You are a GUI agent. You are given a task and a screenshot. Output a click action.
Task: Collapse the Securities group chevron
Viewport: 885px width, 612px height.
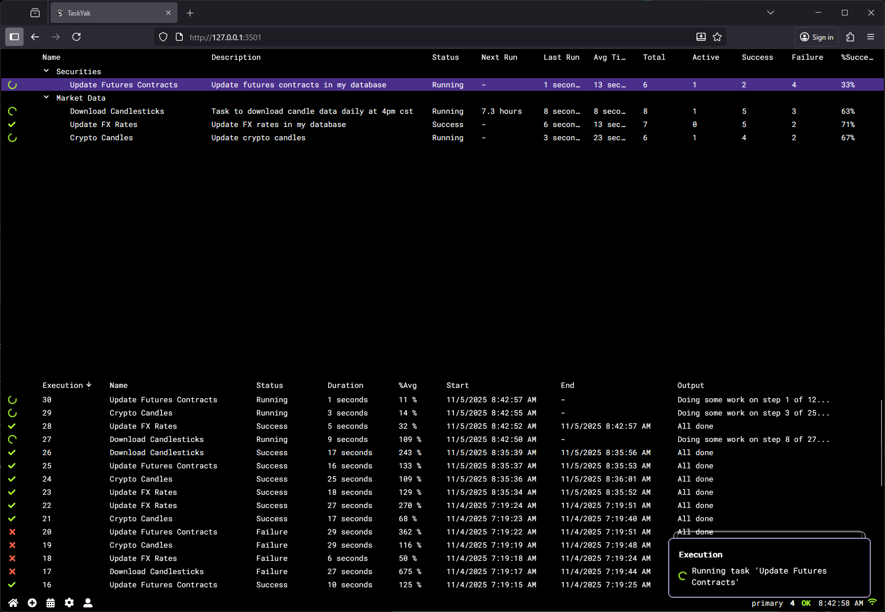(46, 70)
